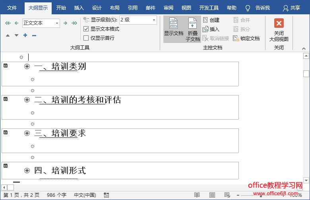310x200 pixels.
Task: Click 锁定文档 lock document button
Action: tap(246, 39)
